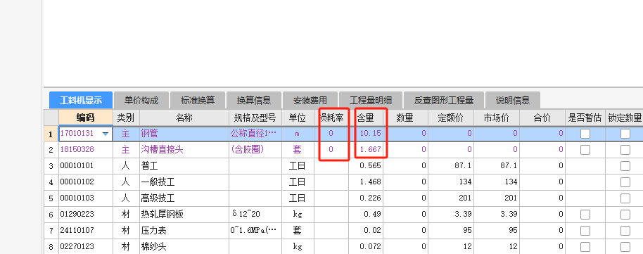
Task: Click code cell 00010101
Action: 86,166
